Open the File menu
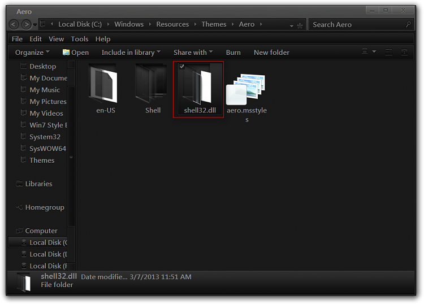 [17, 39]
